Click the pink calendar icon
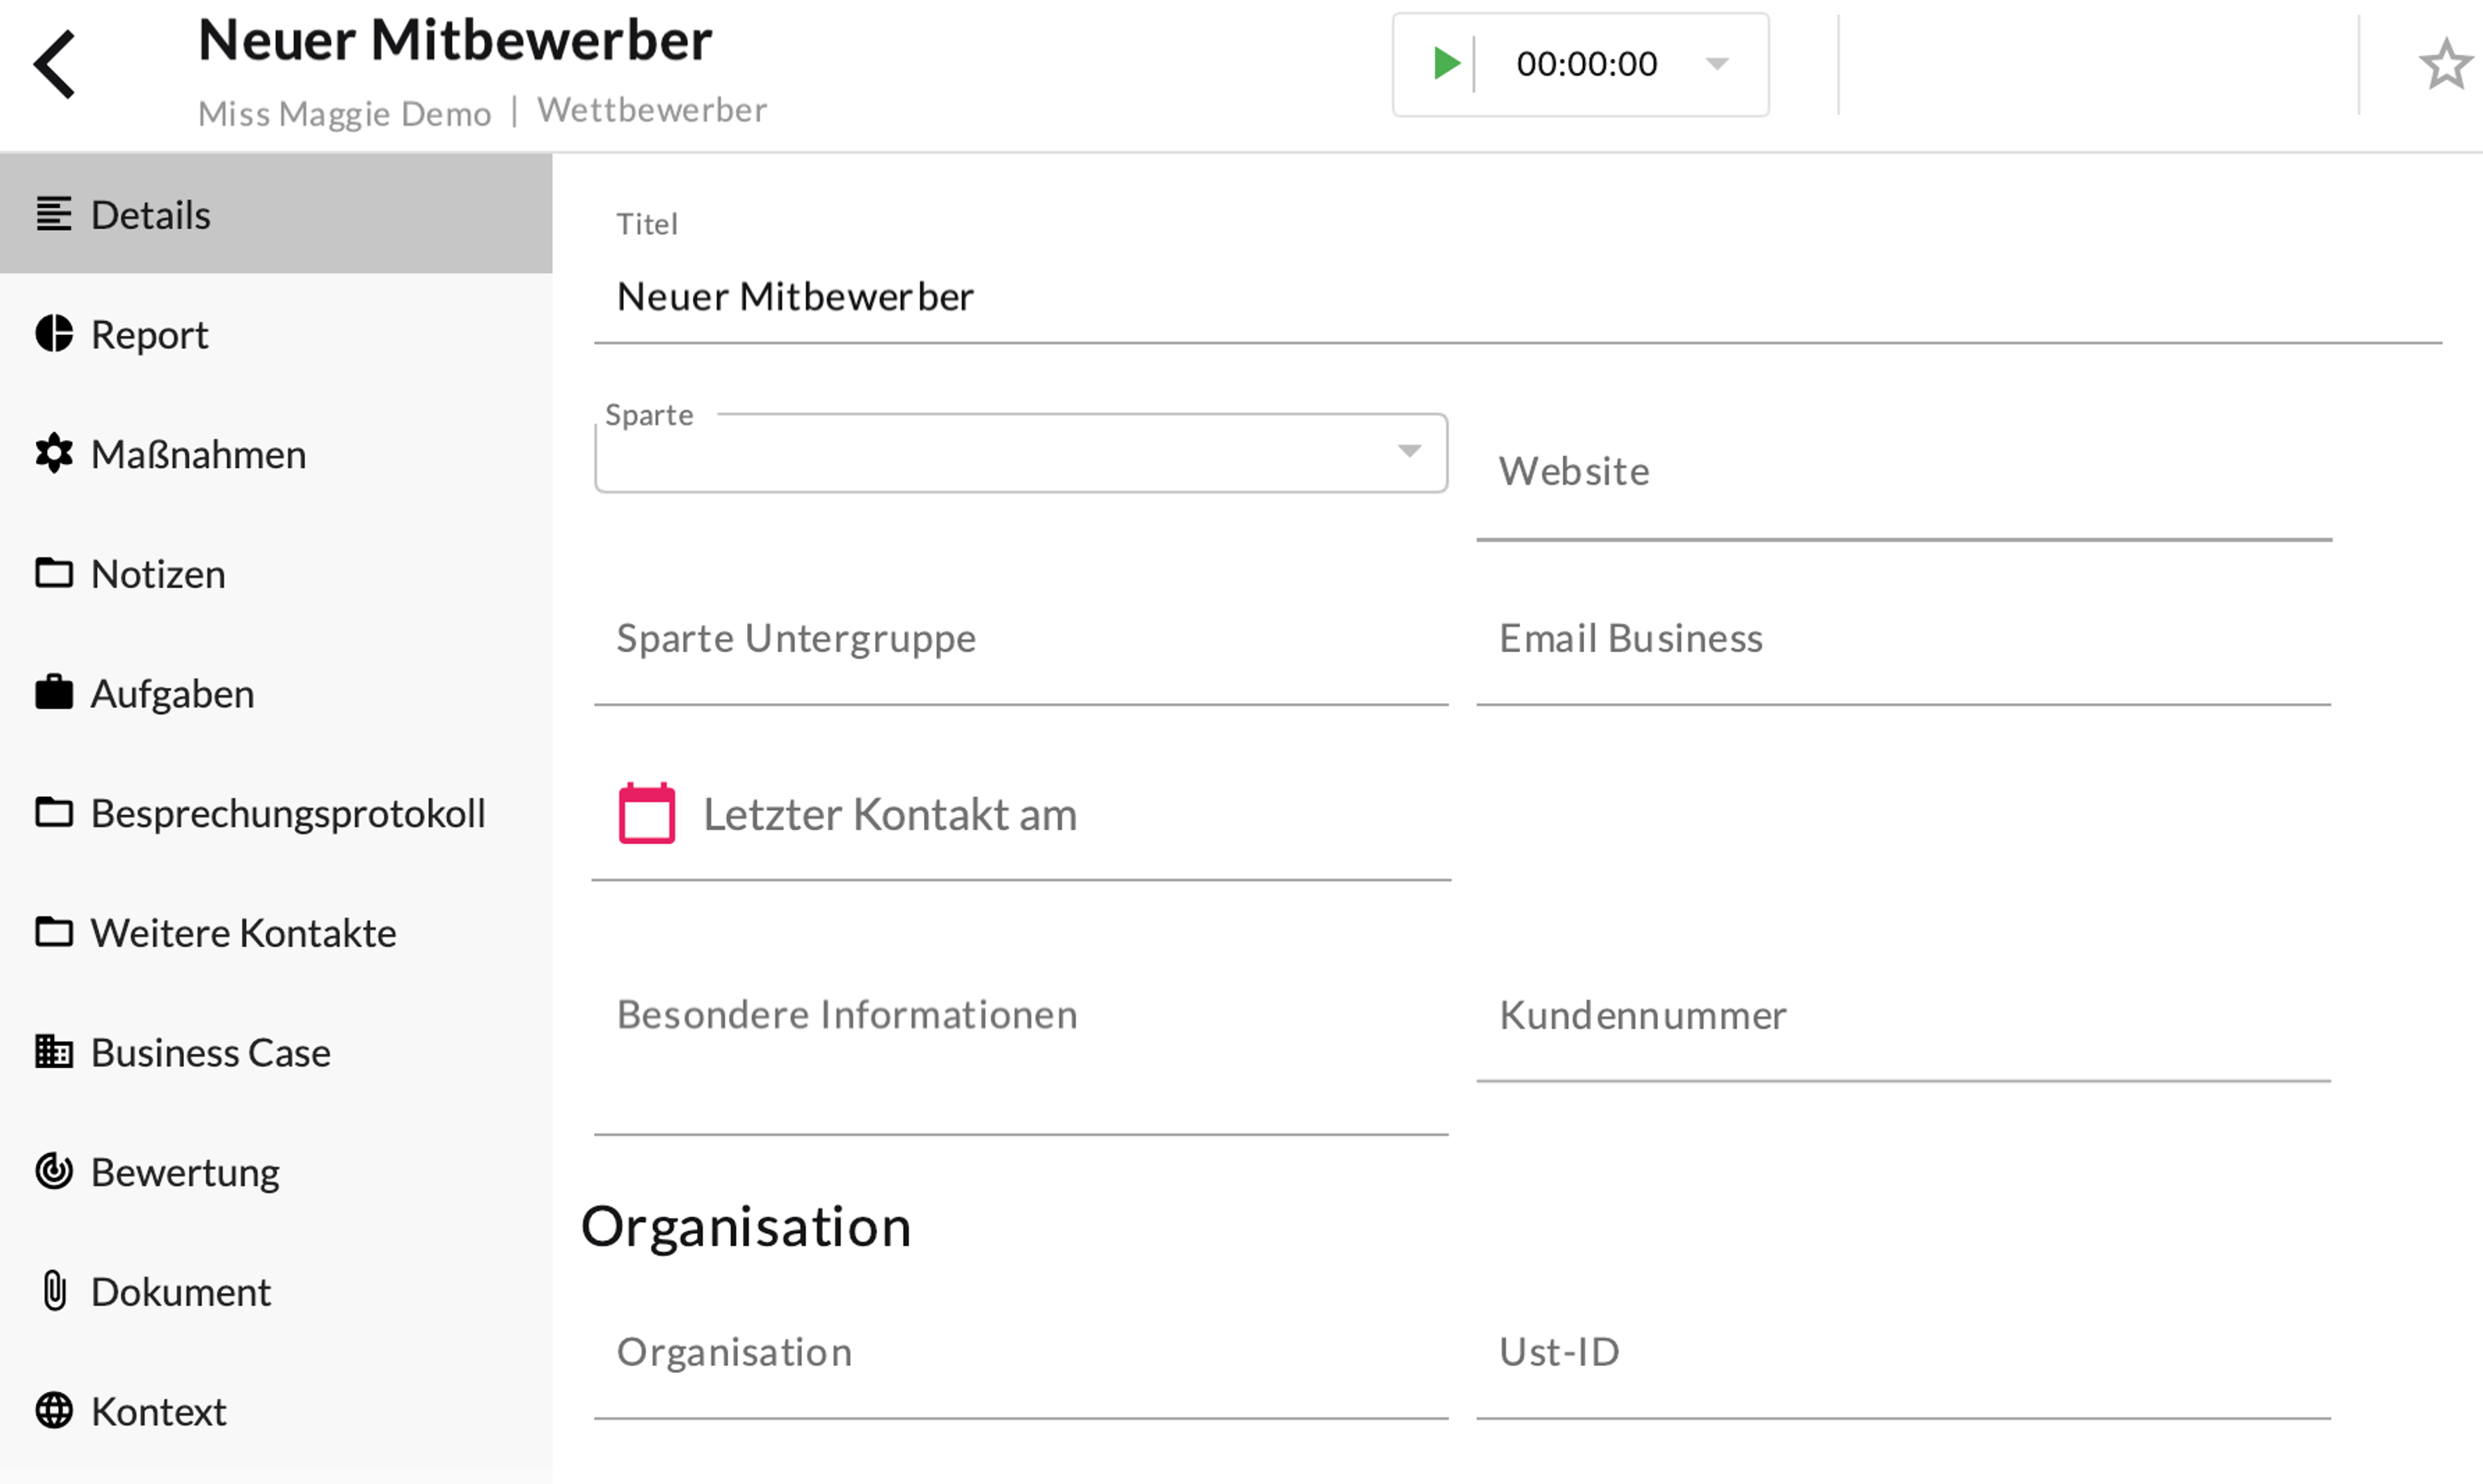The width and height of the screenshot is (2483, 1484). click(647, 814)
